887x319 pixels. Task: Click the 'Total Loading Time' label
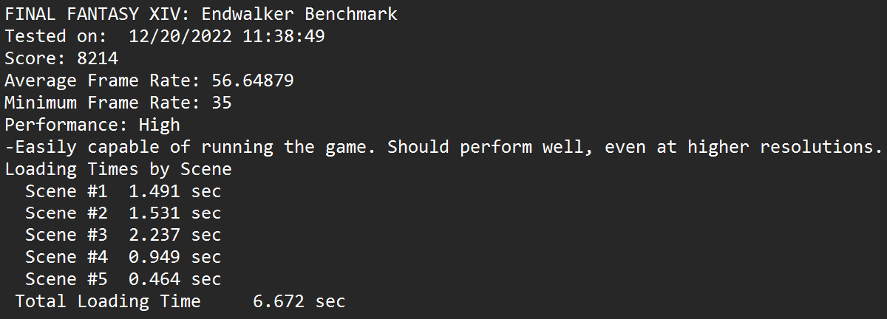click(108, 301)
